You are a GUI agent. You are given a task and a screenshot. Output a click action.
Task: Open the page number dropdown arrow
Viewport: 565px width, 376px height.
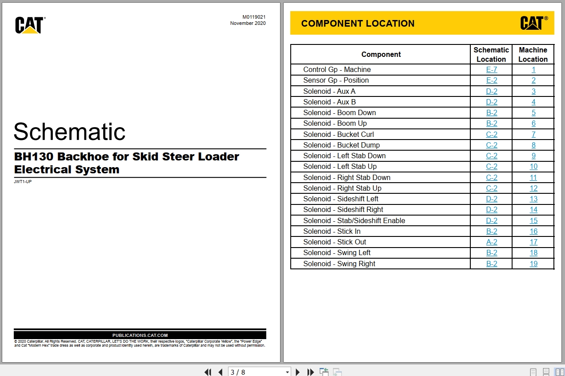(x=287, y=372)
